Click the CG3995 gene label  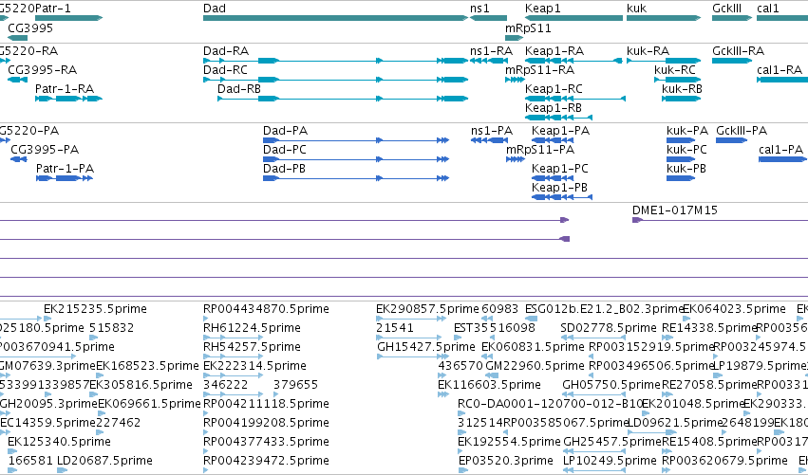tap(30, 27)
